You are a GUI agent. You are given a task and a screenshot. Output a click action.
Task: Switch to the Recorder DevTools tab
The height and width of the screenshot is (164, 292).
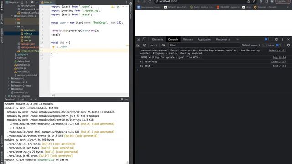coord(223,40)
